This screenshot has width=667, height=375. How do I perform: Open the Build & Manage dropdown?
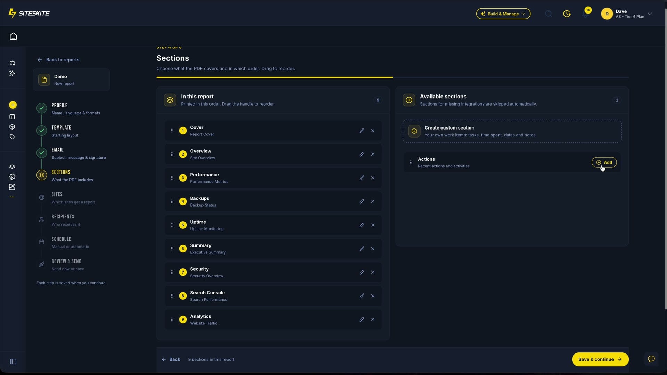503,14
